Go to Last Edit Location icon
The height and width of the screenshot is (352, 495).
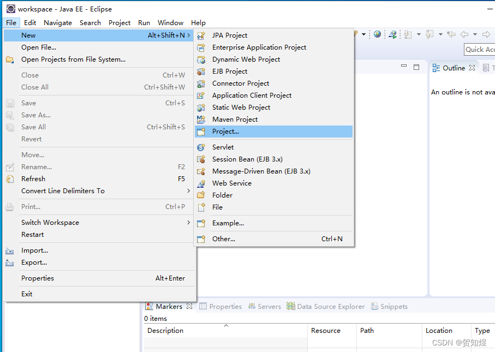coord(451,34)
